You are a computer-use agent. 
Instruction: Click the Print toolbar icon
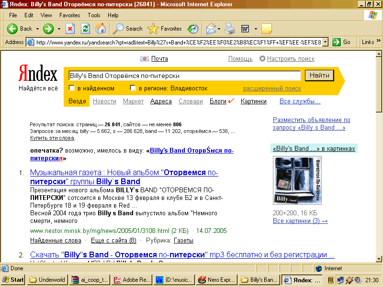click(x=230, y=29)
